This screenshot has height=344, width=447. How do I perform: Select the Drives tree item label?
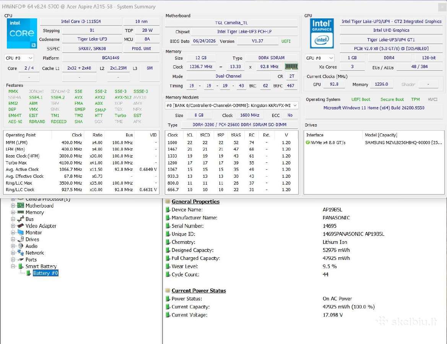click(32, 239)
